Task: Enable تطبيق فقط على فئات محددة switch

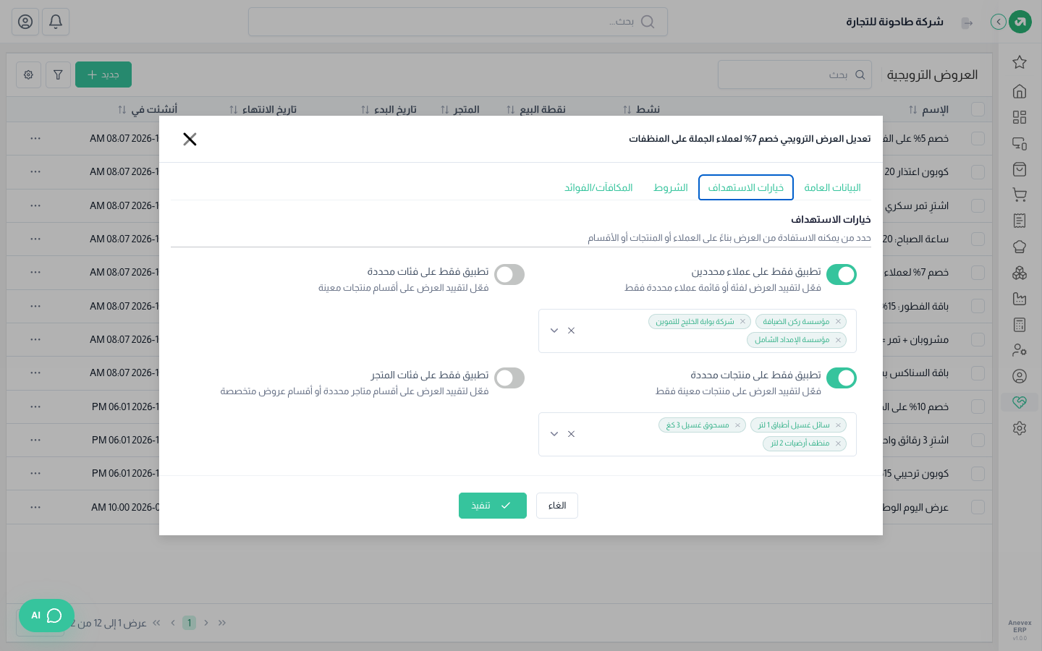Action: coord(509,275)
